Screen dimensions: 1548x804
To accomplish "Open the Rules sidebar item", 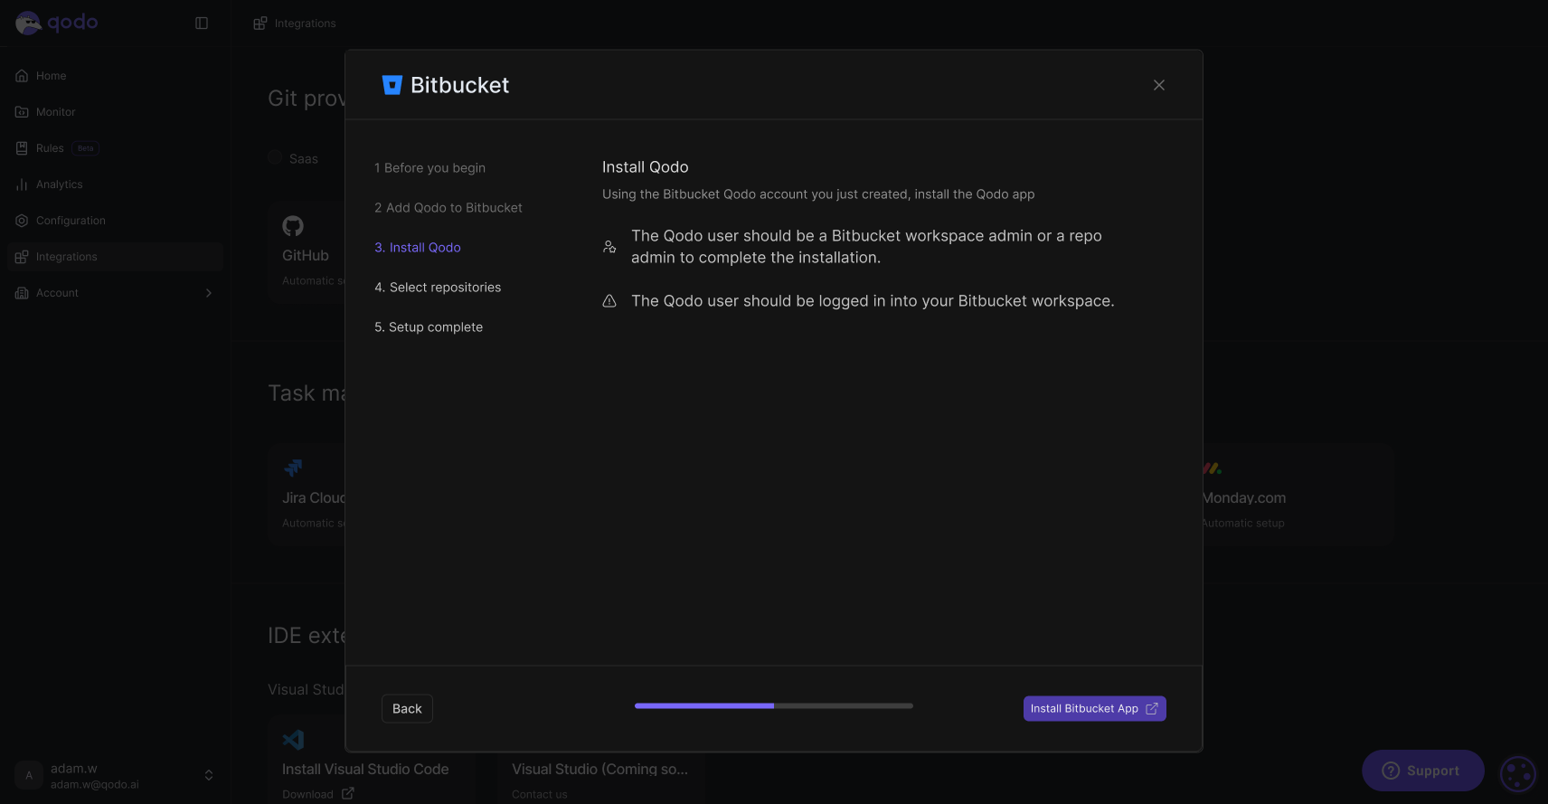I will pos(115,148).
